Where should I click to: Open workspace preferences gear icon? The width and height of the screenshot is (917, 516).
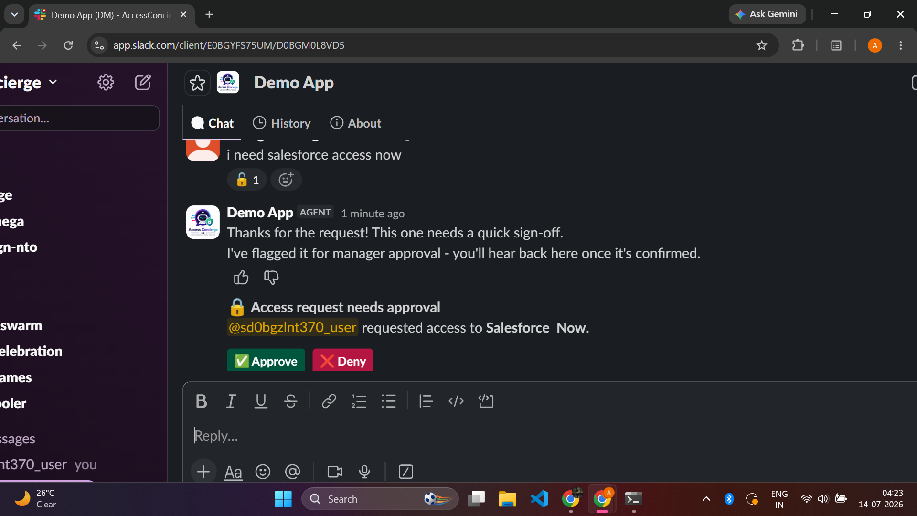point(106,83)
